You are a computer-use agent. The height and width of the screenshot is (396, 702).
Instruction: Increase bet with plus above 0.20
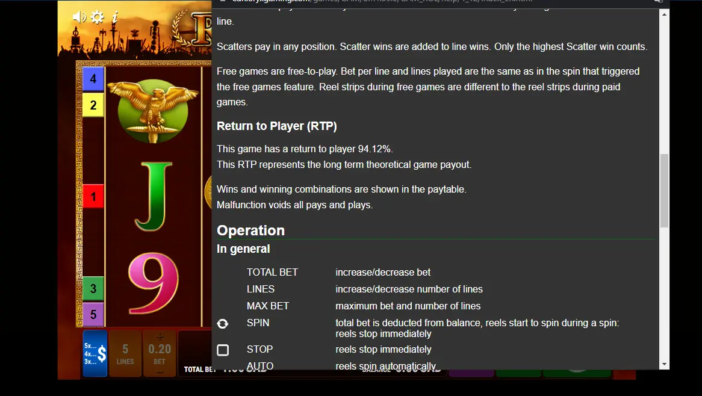[x=160, y=336]
